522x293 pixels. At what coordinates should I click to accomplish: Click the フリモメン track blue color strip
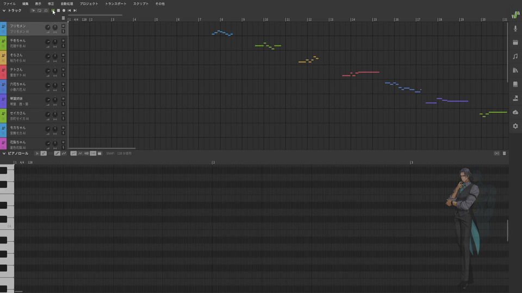3,29
